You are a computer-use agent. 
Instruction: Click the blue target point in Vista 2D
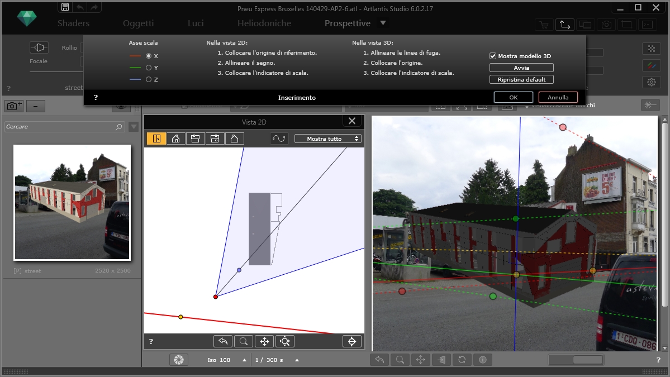(239, 270)
